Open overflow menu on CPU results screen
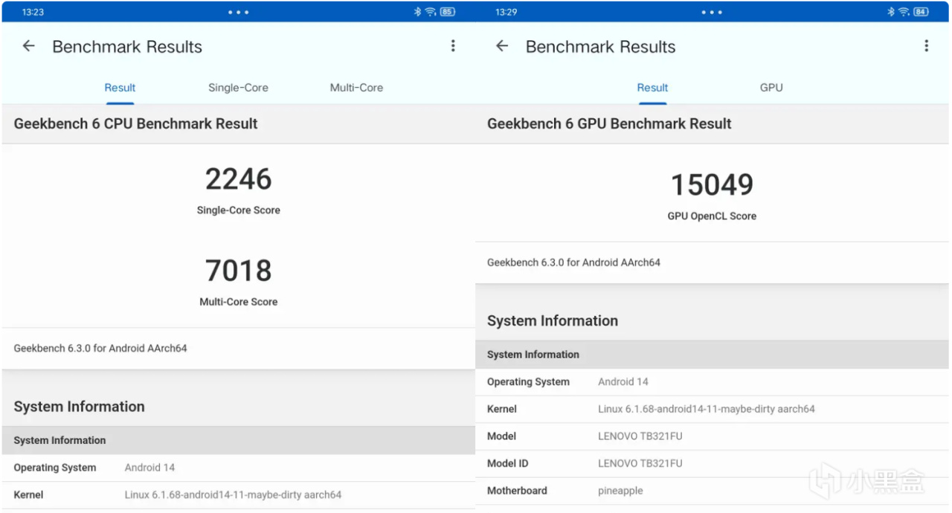The image size is (952, 513). pyautogui.click(x=452, y=46)
